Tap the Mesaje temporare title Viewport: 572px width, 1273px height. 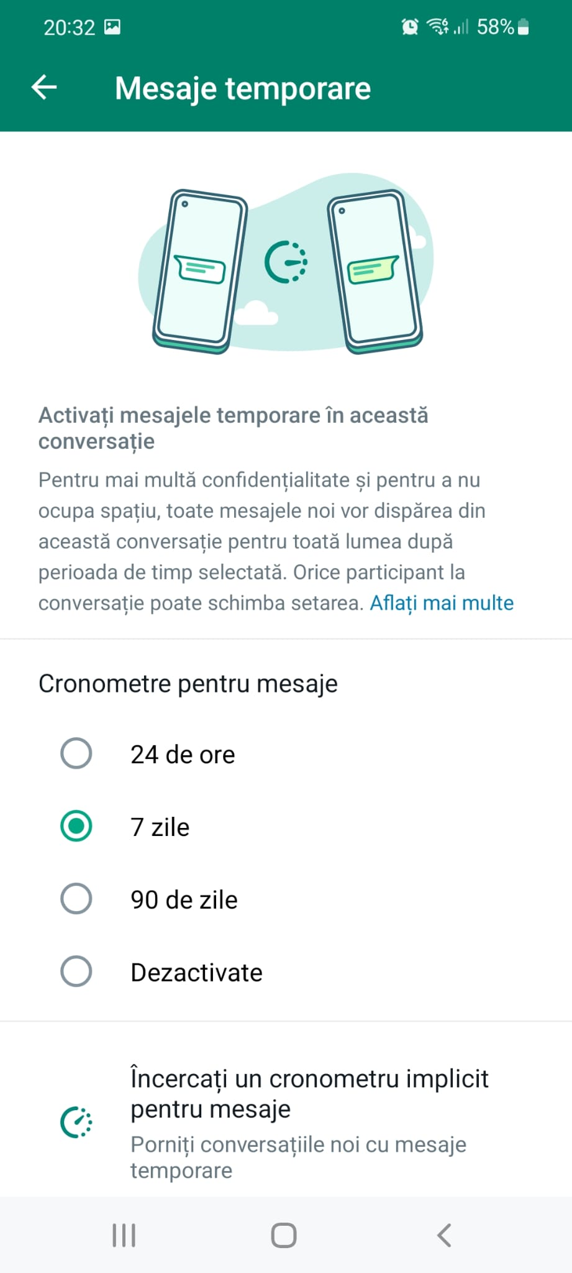click(243, 88)
